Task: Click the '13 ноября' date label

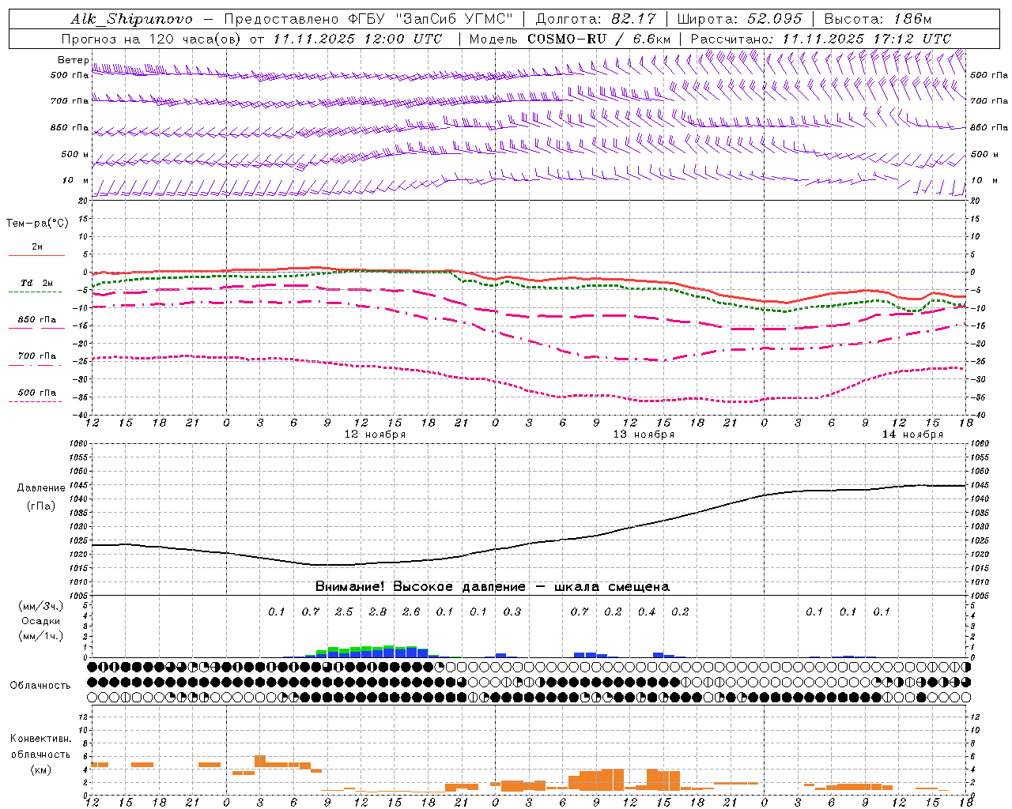Action: point(644,435)
